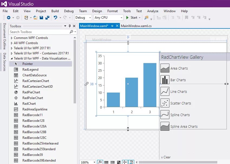230x164 pixels.
Task: Open the Tools menu
Action: 127,11
